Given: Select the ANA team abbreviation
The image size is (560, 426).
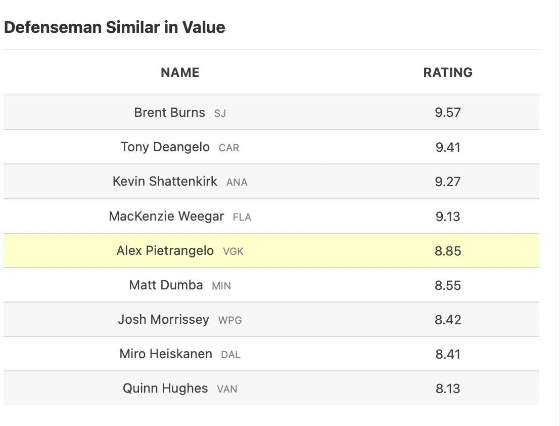Looking at the screenshot, I should (237, 183).
